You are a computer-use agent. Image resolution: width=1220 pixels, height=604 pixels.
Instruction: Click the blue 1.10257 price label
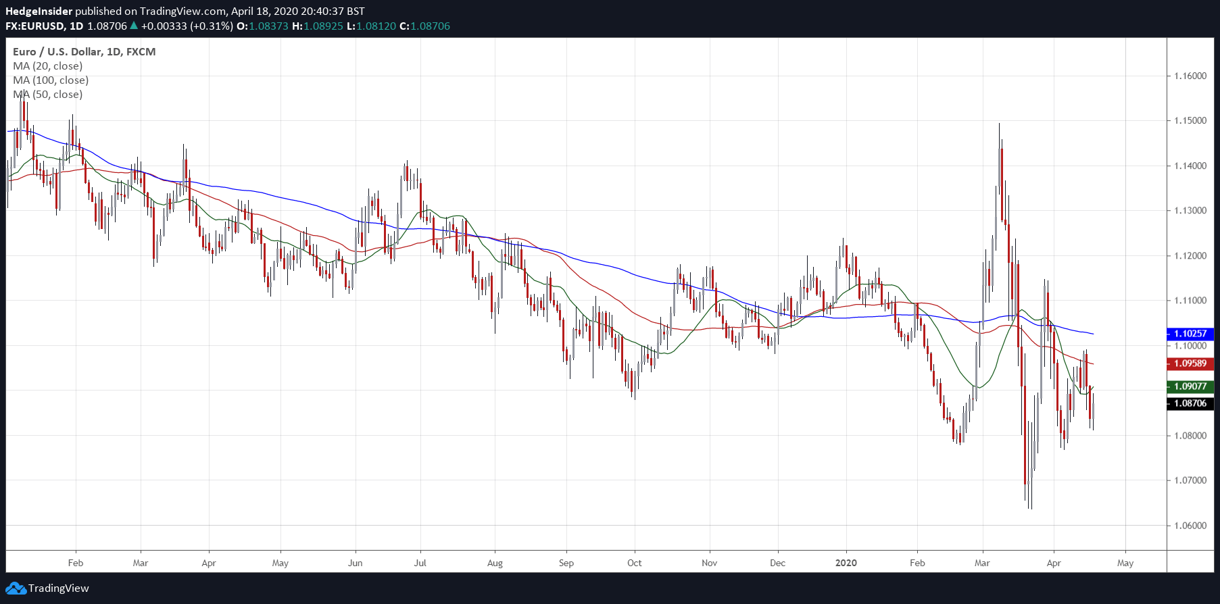click(1190, 334)
